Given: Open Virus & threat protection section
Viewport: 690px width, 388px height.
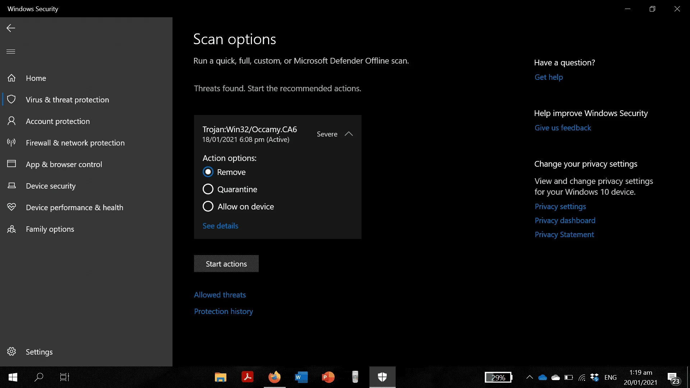Looking at the screenshot, I should 86,100.
